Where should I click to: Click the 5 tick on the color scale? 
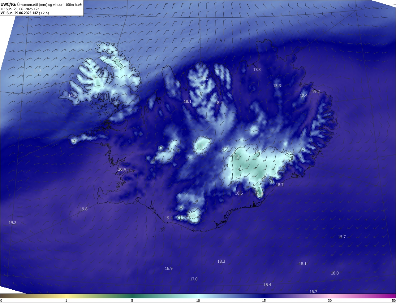[x=132, y=301]
